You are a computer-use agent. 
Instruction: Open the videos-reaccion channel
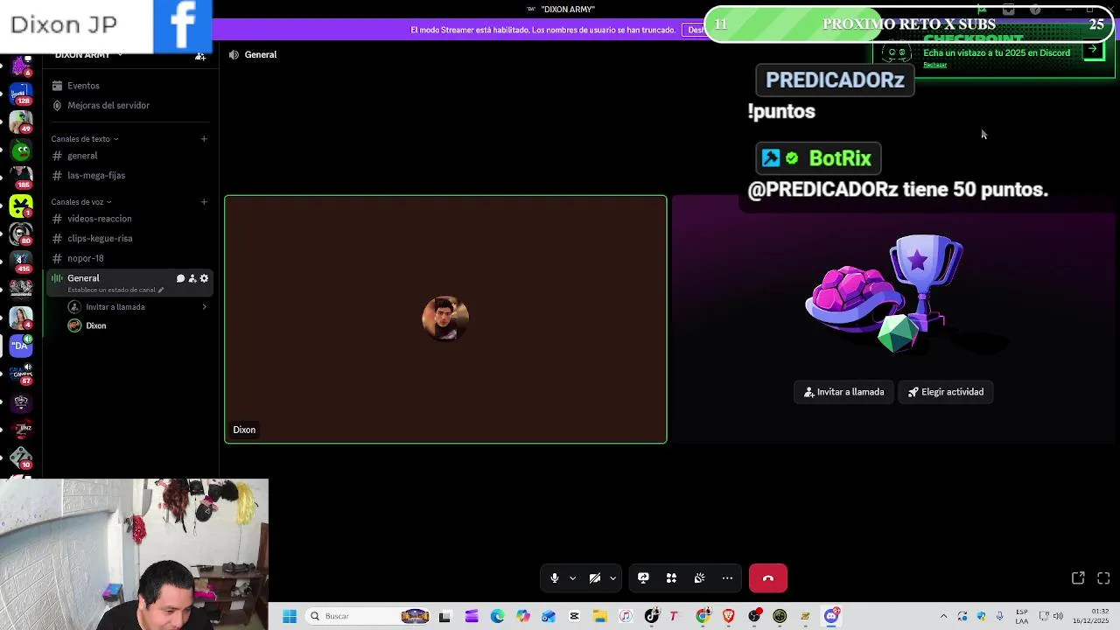pos(99,219)
